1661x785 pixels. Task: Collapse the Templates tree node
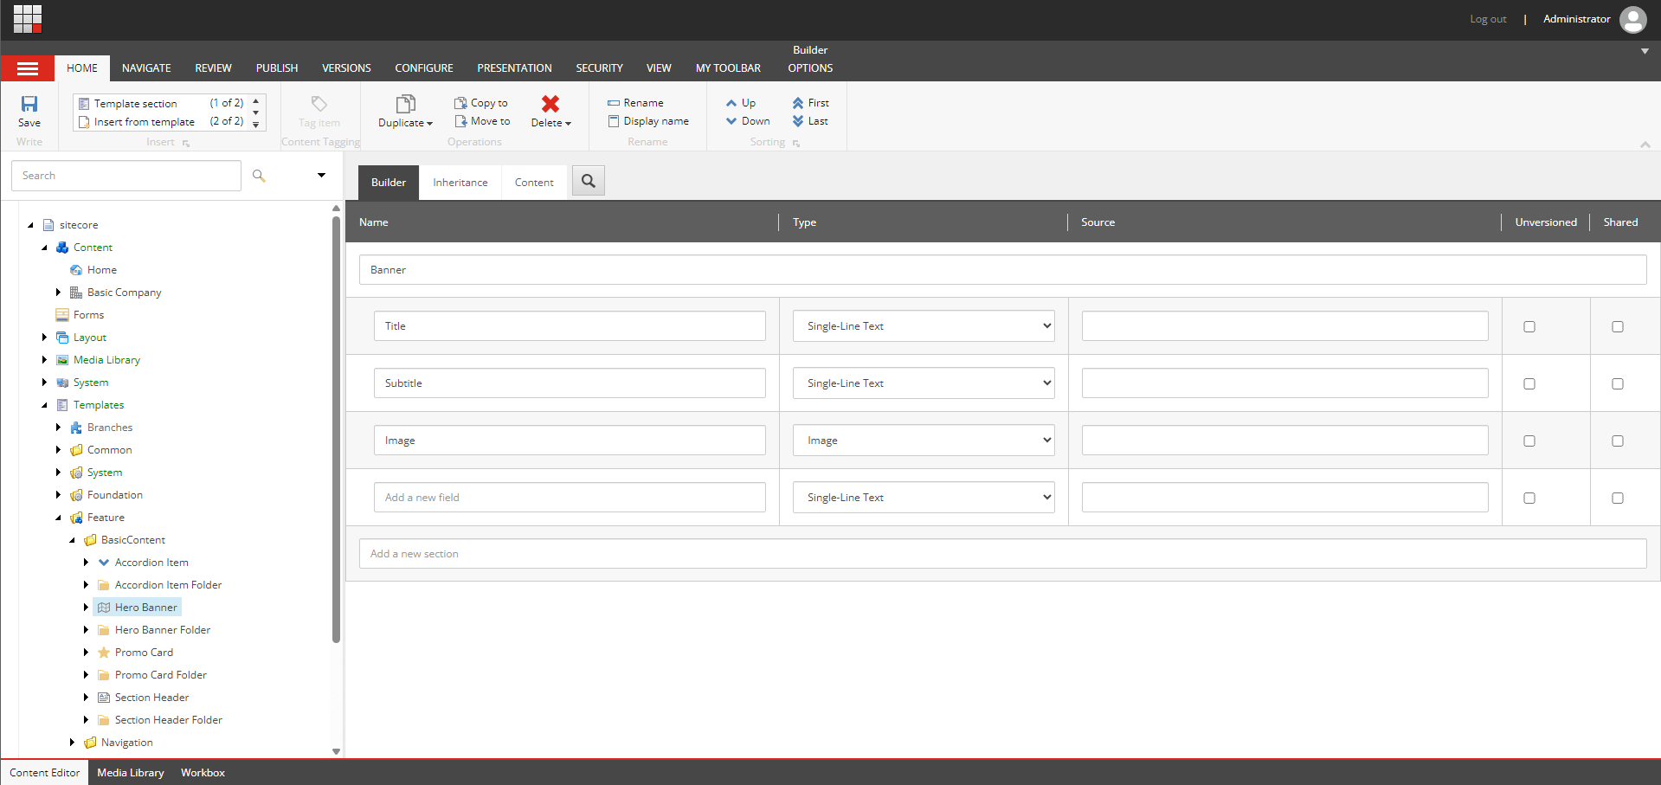pos(44,405)
